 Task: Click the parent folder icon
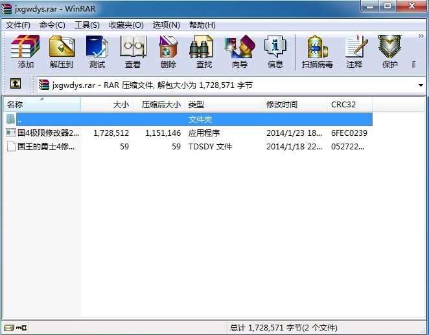(10, 119)
